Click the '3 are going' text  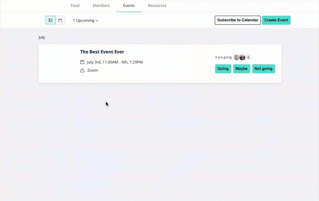click(x=223, y=57)
